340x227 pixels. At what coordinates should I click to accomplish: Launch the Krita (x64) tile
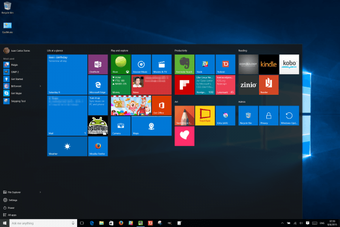click(226, 116)
